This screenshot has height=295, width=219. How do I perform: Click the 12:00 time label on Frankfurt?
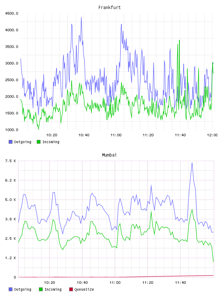tap(212, 135)
